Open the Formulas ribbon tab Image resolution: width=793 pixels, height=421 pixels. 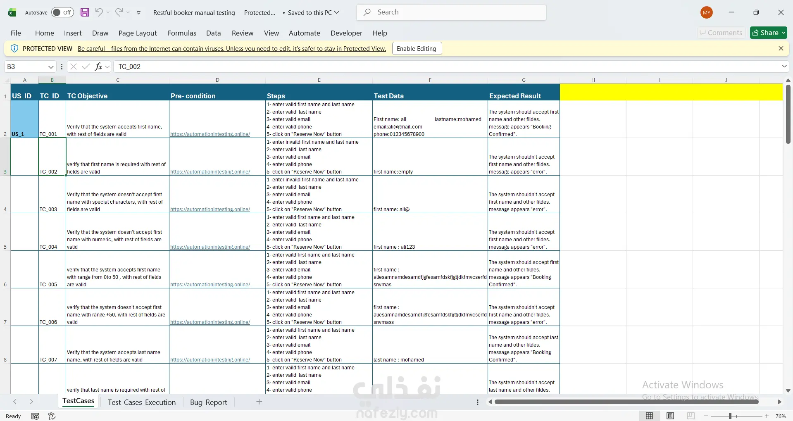point(182,33)
